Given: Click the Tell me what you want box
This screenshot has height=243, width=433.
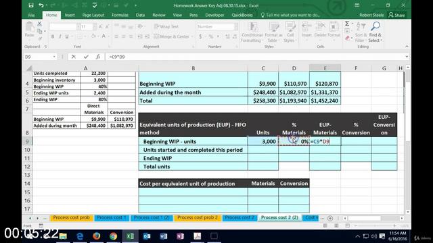Looking at the screenshot, I should click(x=290, y=15).
